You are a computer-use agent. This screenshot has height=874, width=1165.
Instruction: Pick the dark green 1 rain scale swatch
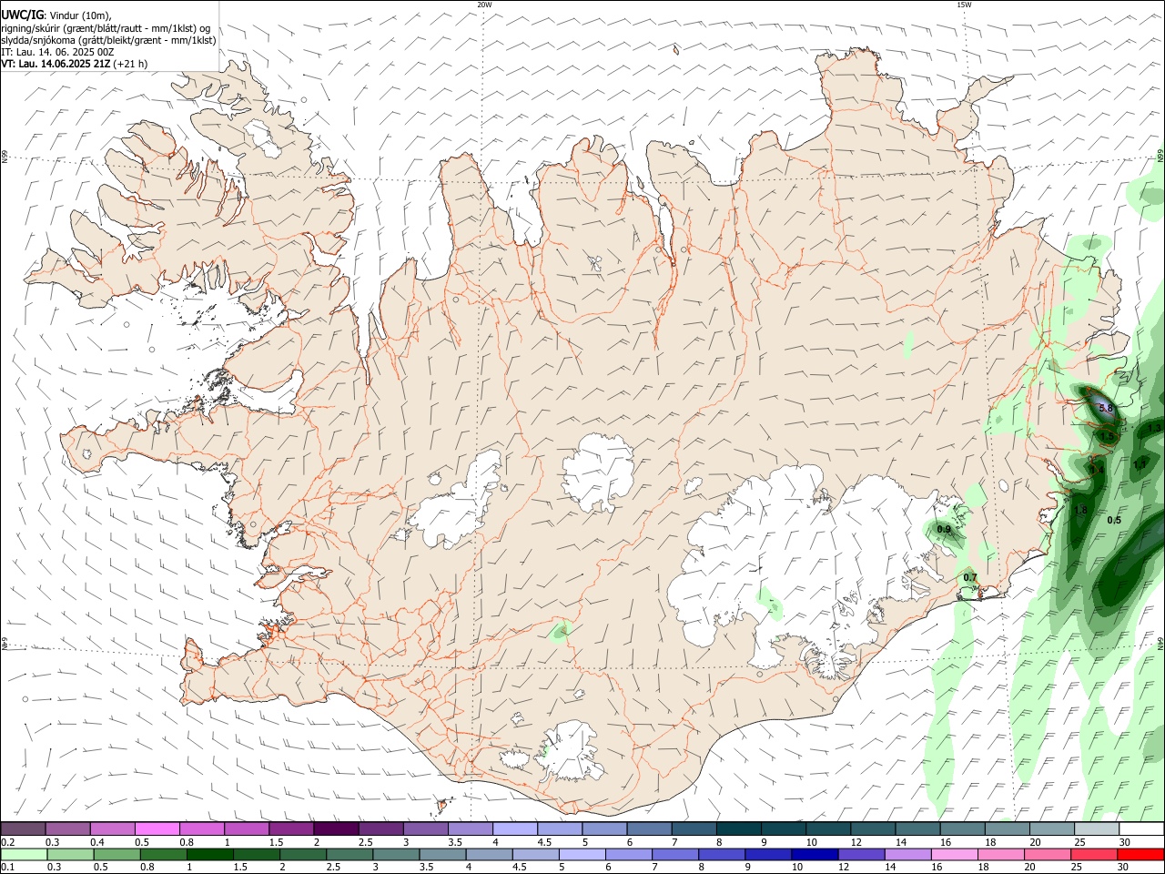[210, 854]
